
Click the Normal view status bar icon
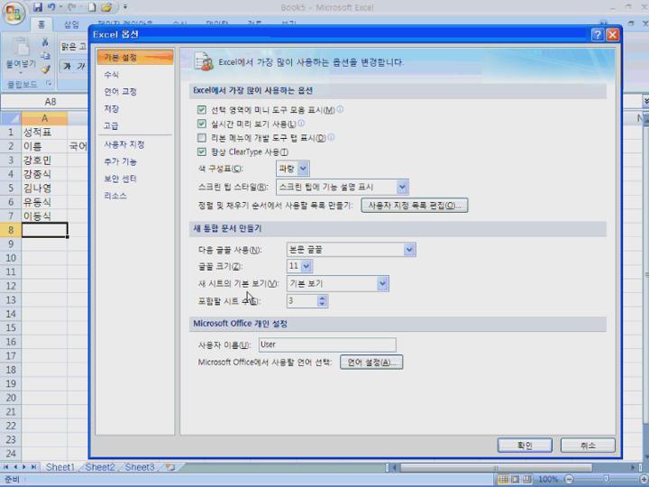(503, 480)
